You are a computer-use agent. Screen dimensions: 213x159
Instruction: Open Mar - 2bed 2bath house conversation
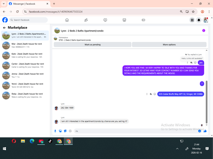[25, 45]
